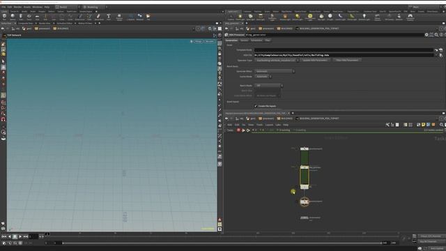Open the Operator Type dropdown
The height and width of the screenshot is (251, 446).
(x=277, y=61)
